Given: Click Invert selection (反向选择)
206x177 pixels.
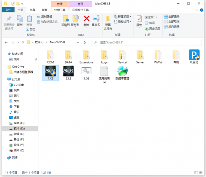Looking at the screenshot, I should 172,26.
